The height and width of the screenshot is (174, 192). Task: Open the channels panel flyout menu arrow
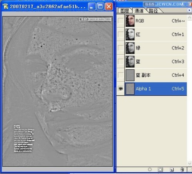tap(189, 10)
